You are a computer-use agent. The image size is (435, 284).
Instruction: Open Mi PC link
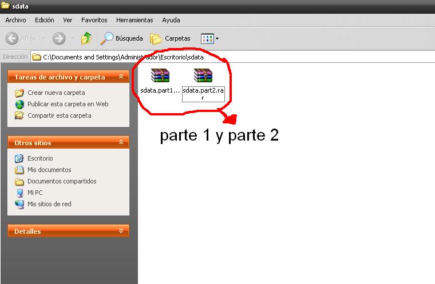tap(35, 193)
